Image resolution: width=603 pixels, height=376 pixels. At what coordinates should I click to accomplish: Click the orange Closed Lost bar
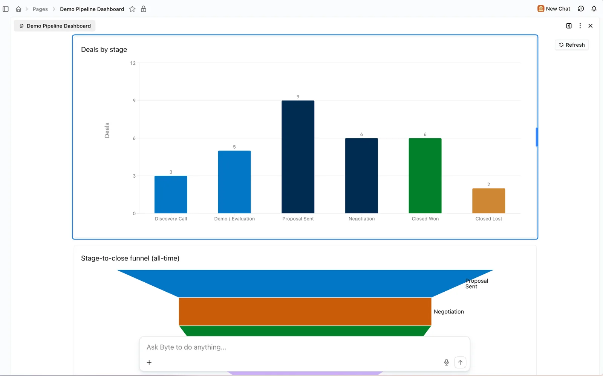click(489, 201)
